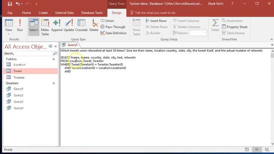Open the undo history dropdown arrow
This screenshot has width=274, height=154.
tap(22, 4)
